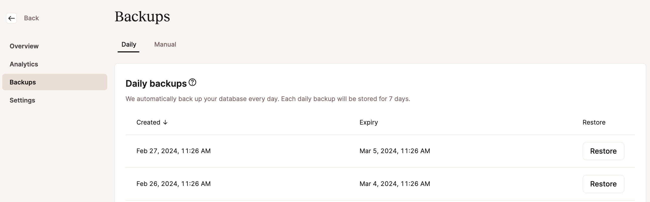Click the Restore column header
The width and height of the screenshot is (650, 202).
tap(594, 122)
